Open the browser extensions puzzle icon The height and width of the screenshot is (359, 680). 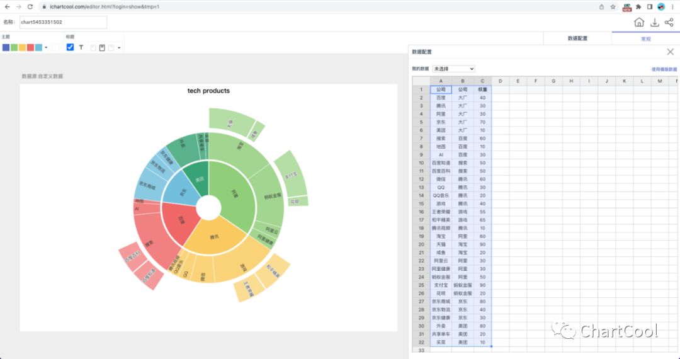(x=639, y=6)
